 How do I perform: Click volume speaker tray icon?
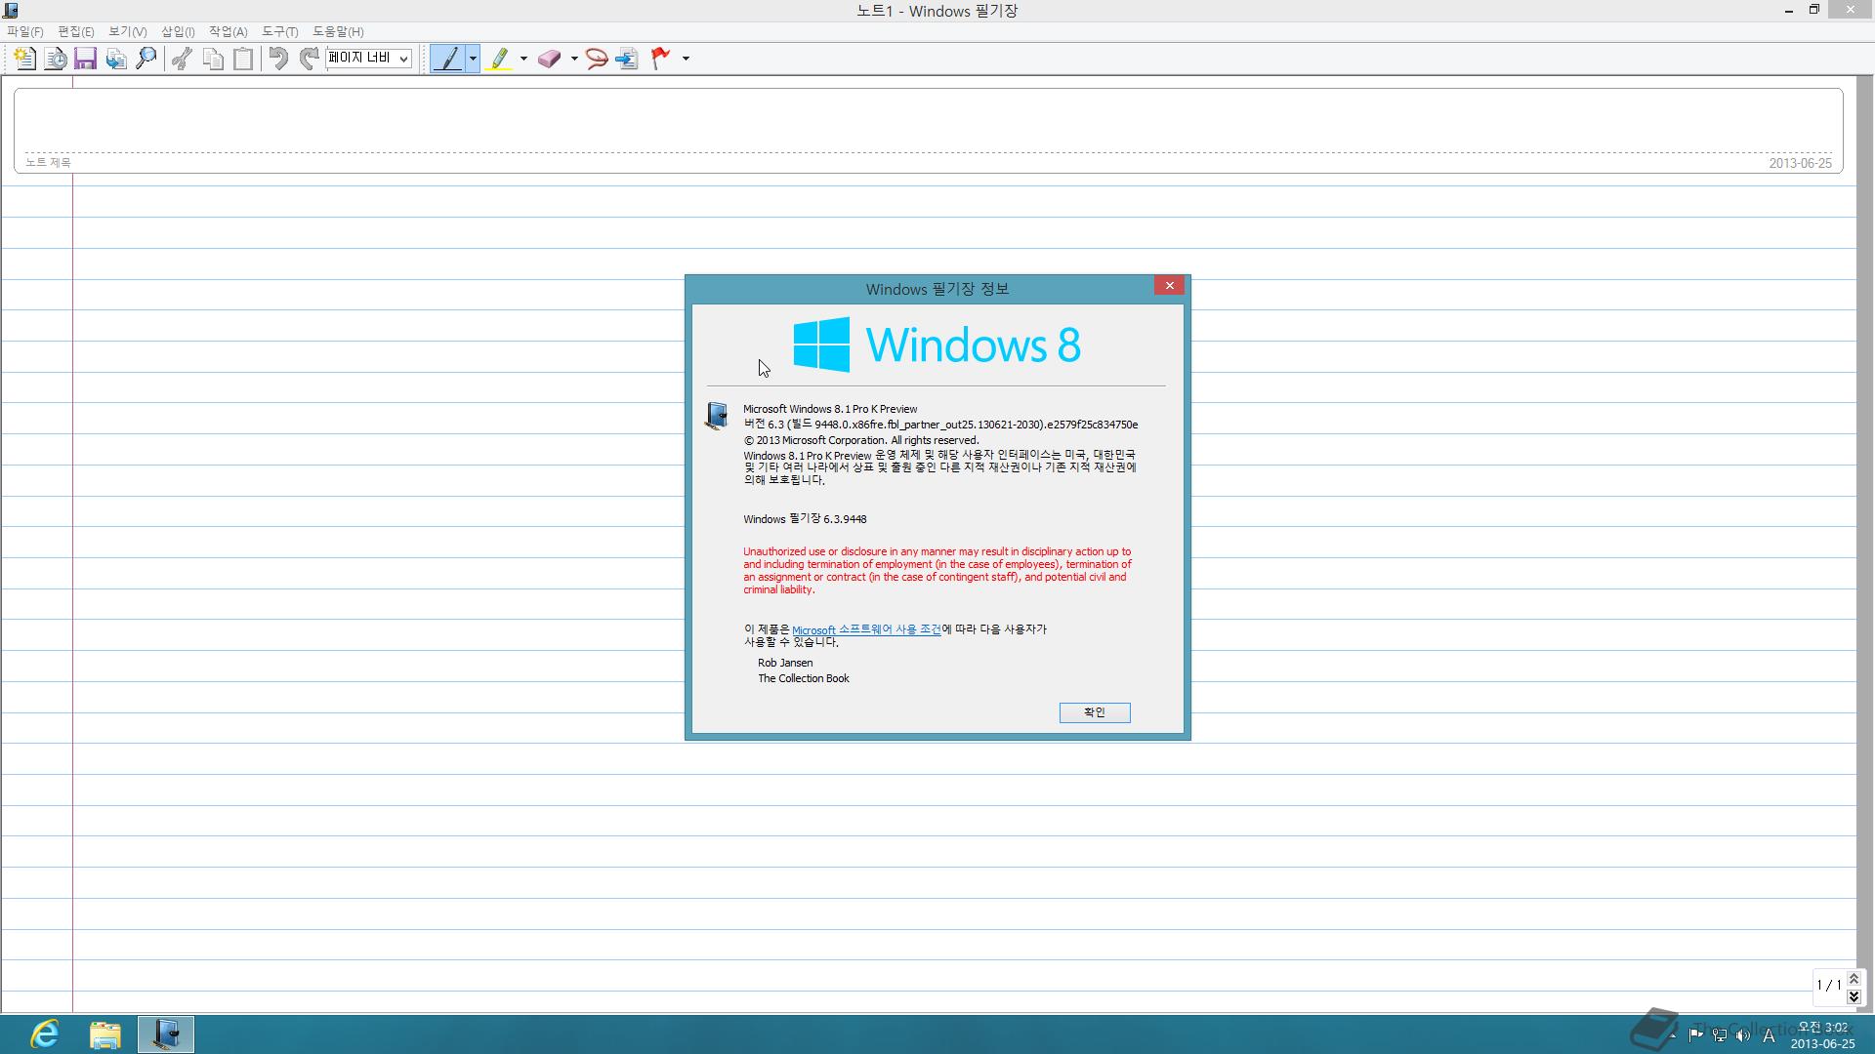(1743, 1034)
